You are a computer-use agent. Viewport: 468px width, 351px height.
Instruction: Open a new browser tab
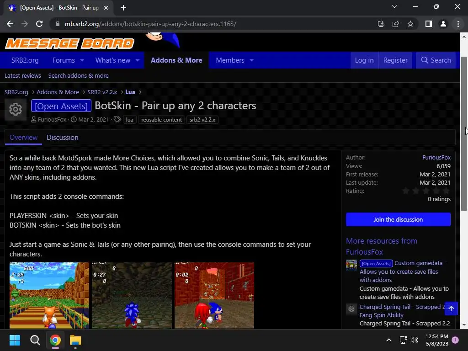[x=123, y=8]
